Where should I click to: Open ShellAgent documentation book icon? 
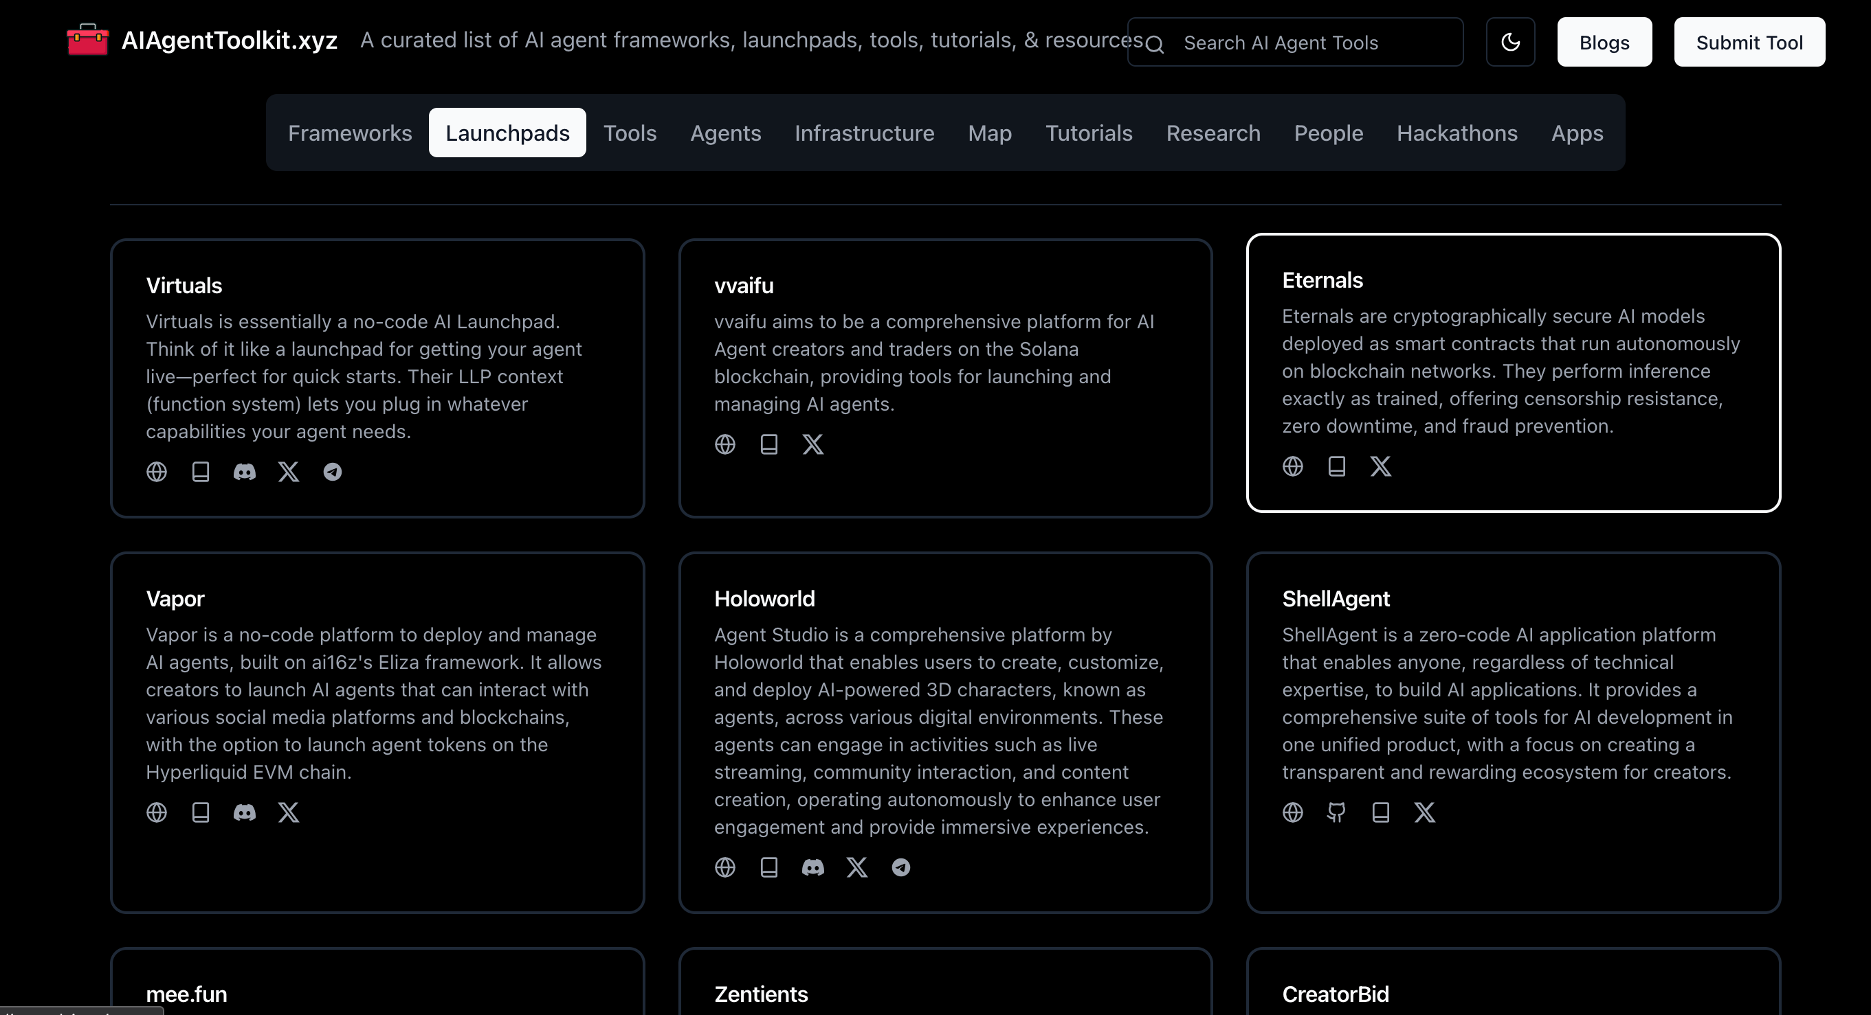(x=1381, y=812)
